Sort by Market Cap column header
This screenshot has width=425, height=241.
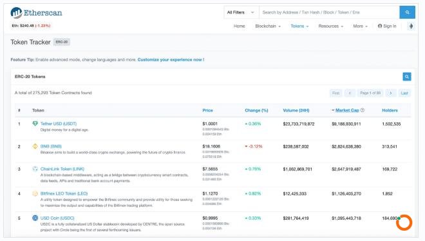[x=347, y=110]
